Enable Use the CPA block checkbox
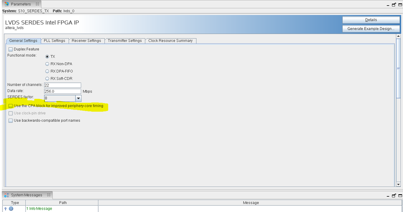 pos(10,106)
